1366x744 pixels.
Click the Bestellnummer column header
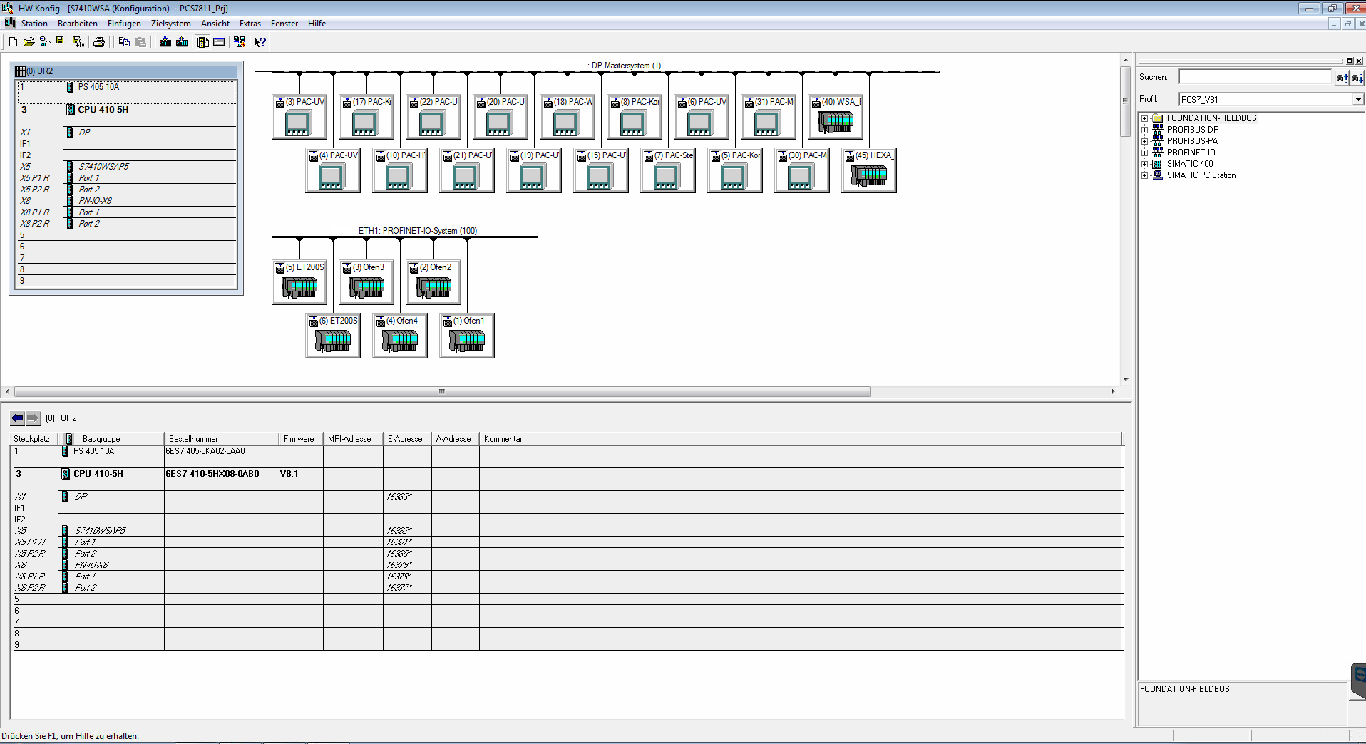(x=222, y=439)
